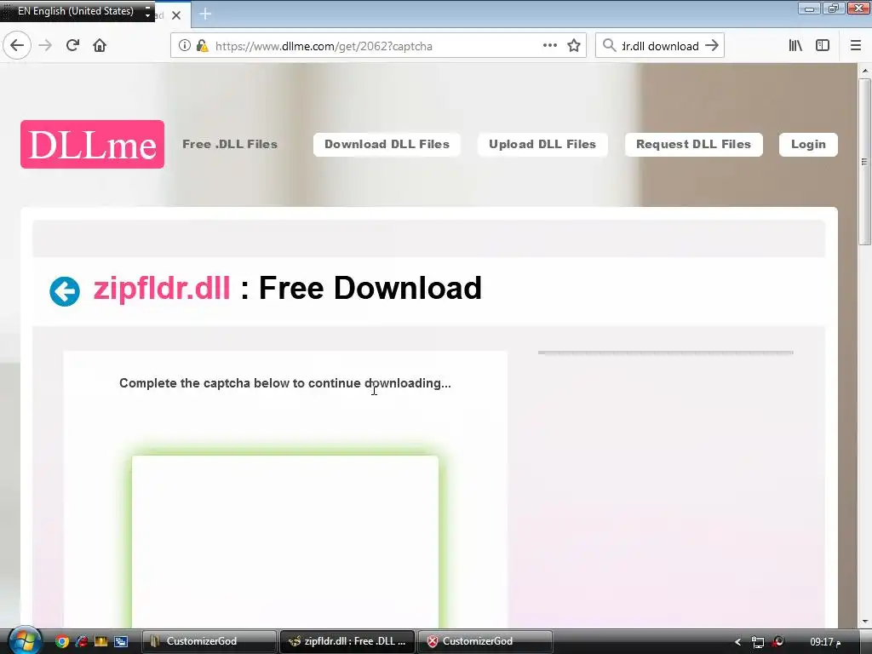This screenshot has width=872, height=654.
Task: Show site information (i) icon
Action: click(184, 46)
